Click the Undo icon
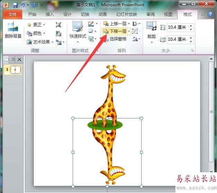This screenshot has height=193, width=217. pos(23,5)
